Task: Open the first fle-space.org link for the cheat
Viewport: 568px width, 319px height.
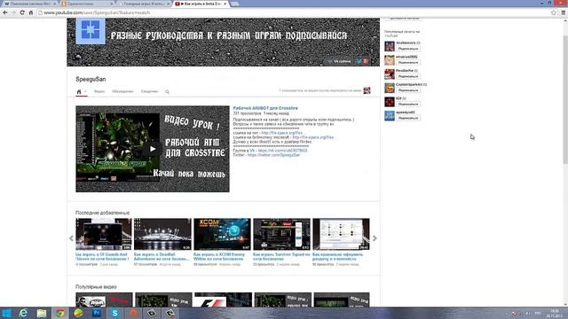Action: point(282,133)
